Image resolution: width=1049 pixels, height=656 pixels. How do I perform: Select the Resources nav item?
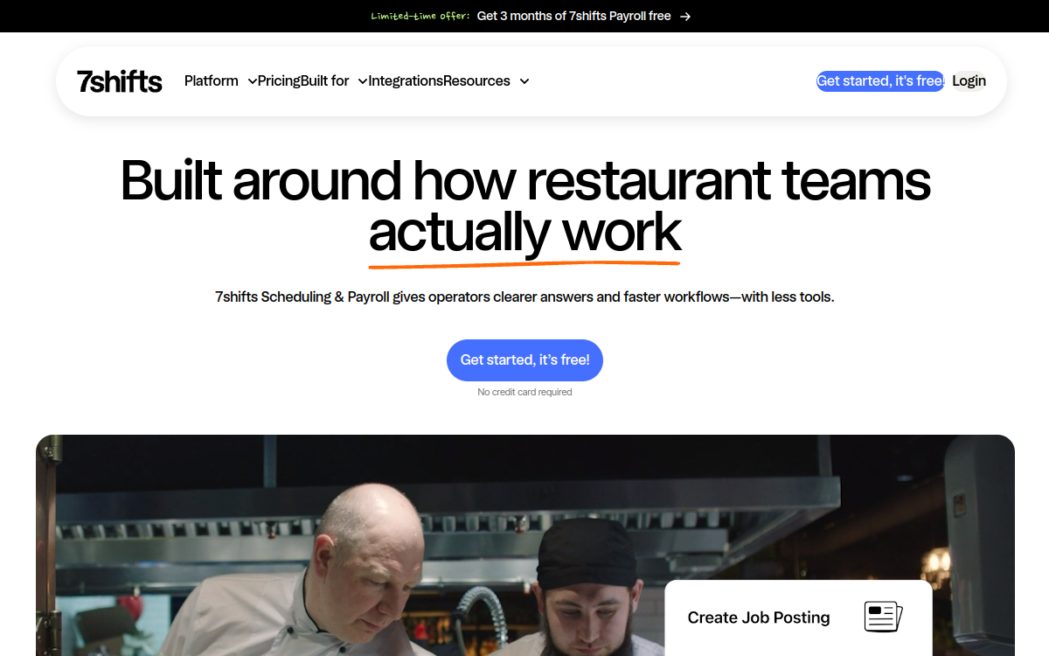476,81
